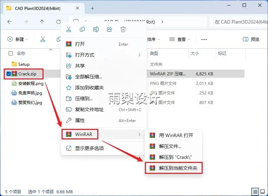Click the Setup folder name
Screen dimensions: 268x196
(24, 64)
